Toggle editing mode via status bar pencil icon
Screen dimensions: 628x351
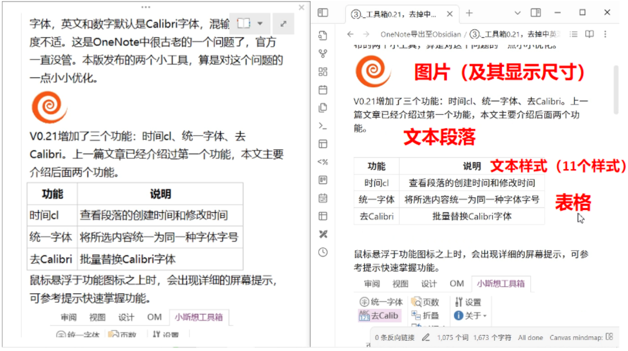point(426,337)
